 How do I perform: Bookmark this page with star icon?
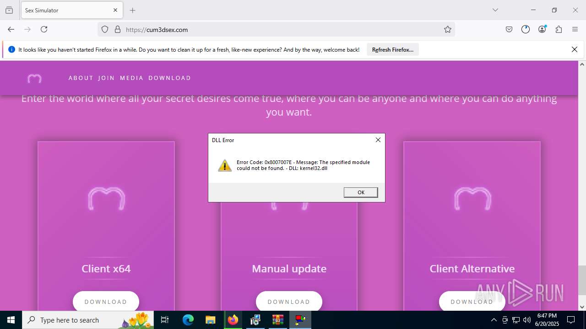click(x=448, y=29)
